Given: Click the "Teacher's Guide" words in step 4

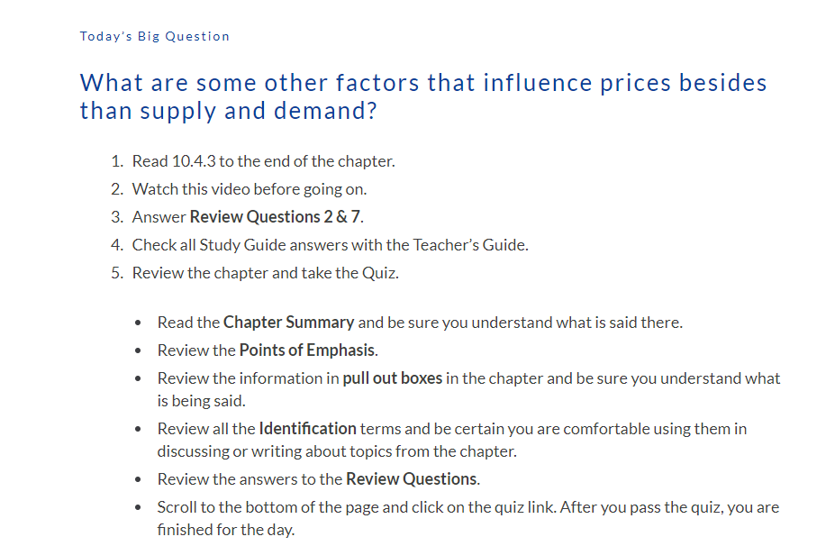Looking at the screenshot, I should point(469,245).
